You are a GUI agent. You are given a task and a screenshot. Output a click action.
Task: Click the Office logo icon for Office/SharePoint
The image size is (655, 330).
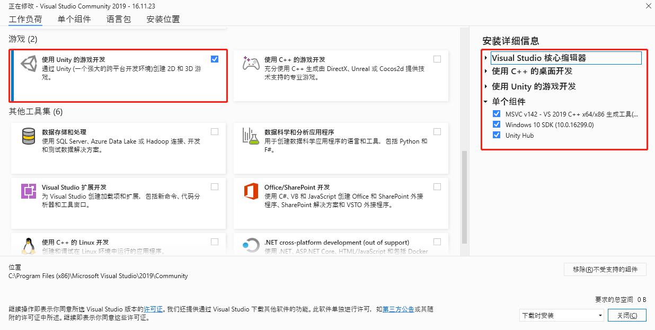(x=251, y=191)
